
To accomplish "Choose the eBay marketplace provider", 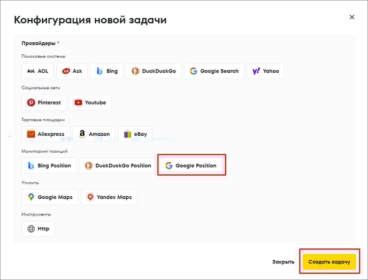I will click(x=135, y=134).
